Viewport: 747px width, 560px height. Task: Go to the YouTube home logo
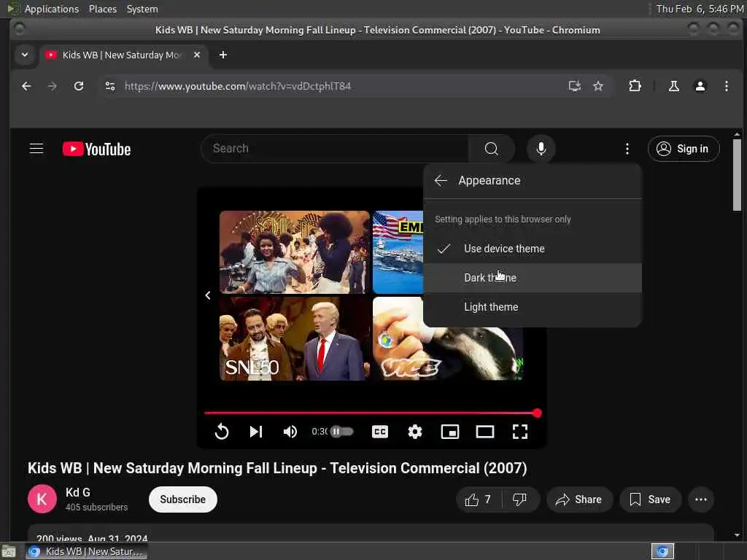[97, 149]
